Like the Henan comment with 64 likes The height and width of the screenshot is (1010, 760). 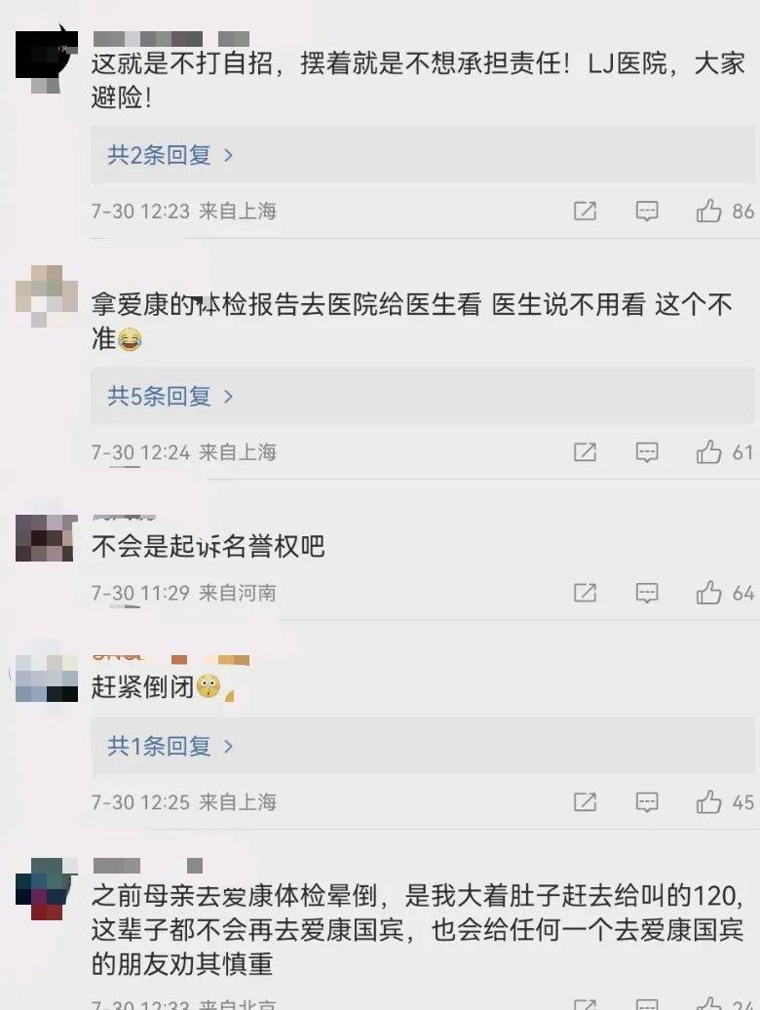tap(708, 592)
